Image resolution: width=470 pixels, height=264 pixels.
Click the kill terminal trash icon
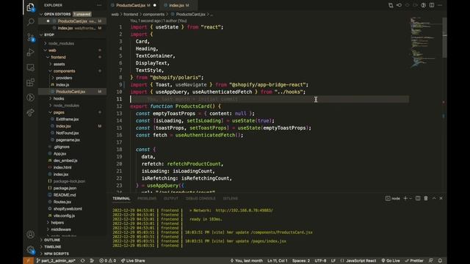(x=426, y=198)
